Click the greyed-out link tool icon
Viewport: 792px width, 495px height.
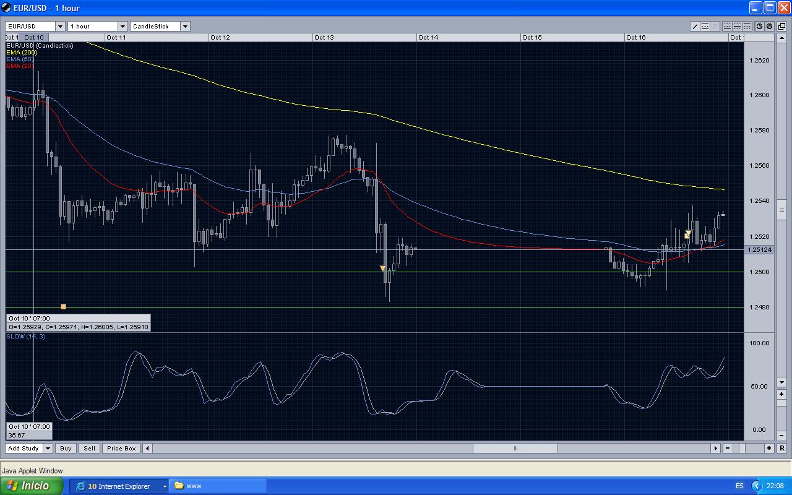(715, 27)
